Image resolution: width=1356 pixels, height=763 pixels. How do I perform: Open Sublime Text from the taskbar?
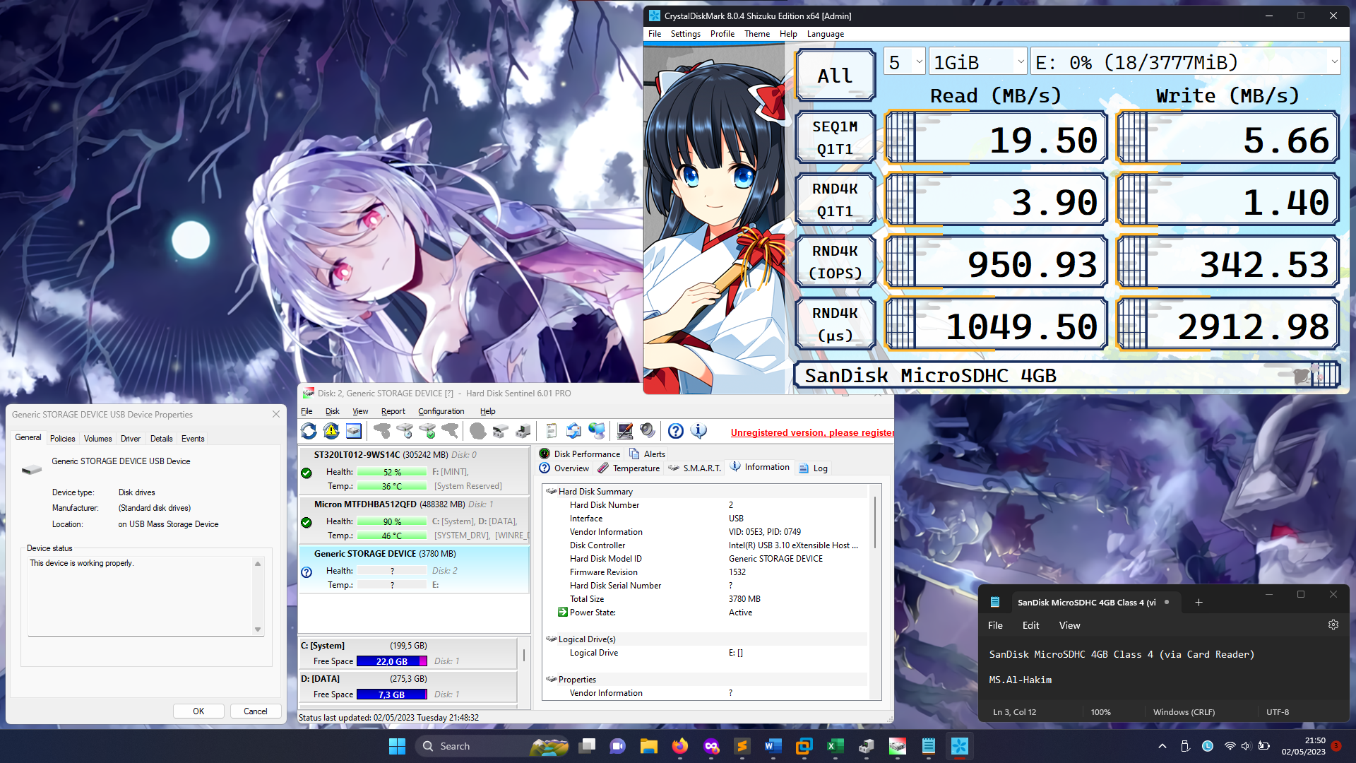742,746
